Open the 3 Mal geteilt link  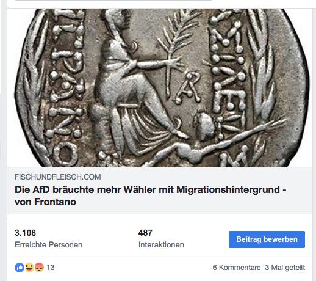[285, 268]
